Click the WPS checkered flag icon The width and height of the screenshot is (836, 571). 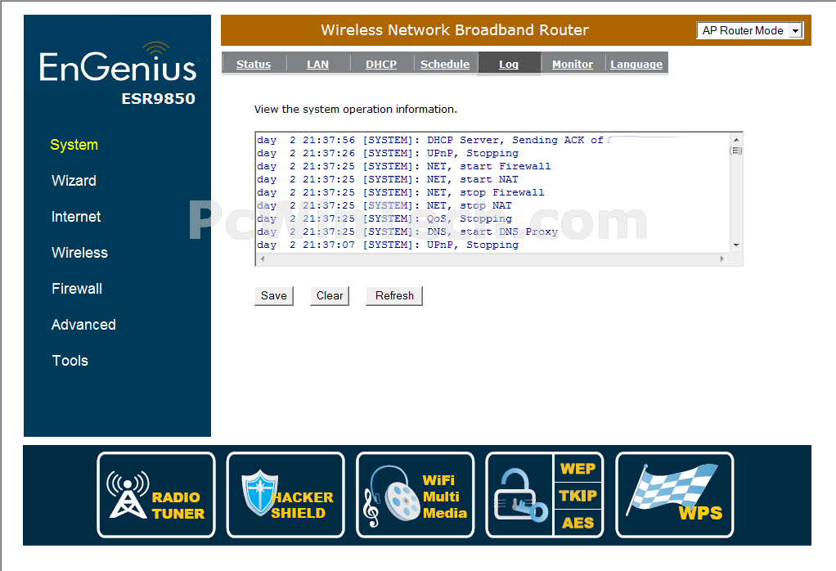(x=675, y=495)
